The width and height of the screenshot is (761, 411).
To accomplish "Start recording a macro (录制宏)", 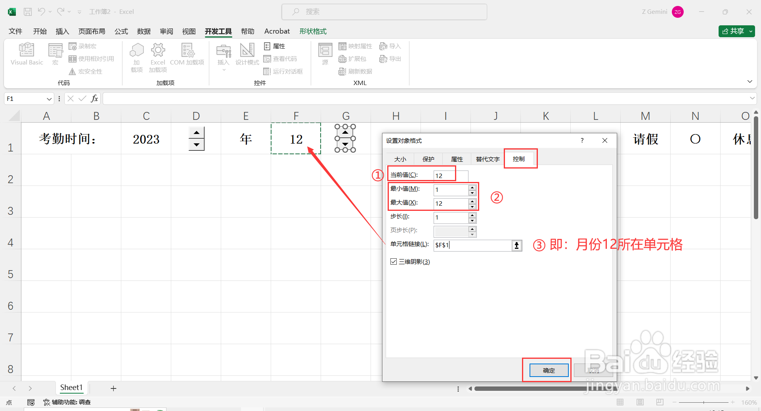I will (x=82, y=46).
